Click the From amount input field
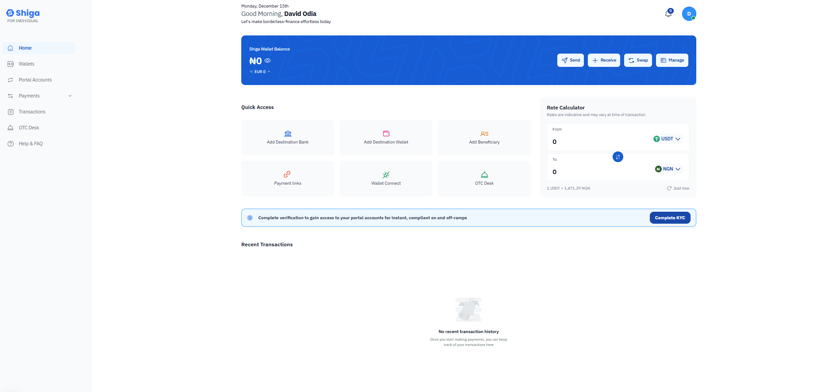The image size is (822, 392). coord(598,142)
